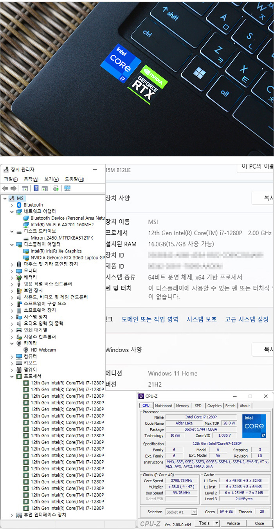Select Intel(R) Wi-Fi 6 AX201 160MHz adapter

tap(62, 225)
